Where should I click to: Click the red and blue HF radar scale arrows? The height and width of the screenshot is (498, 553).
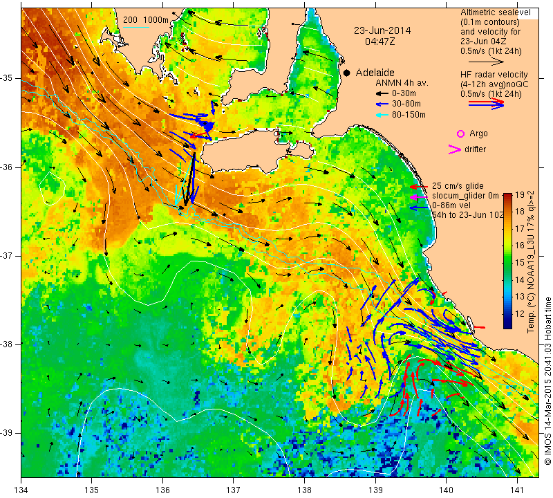(x=486, y=104)
